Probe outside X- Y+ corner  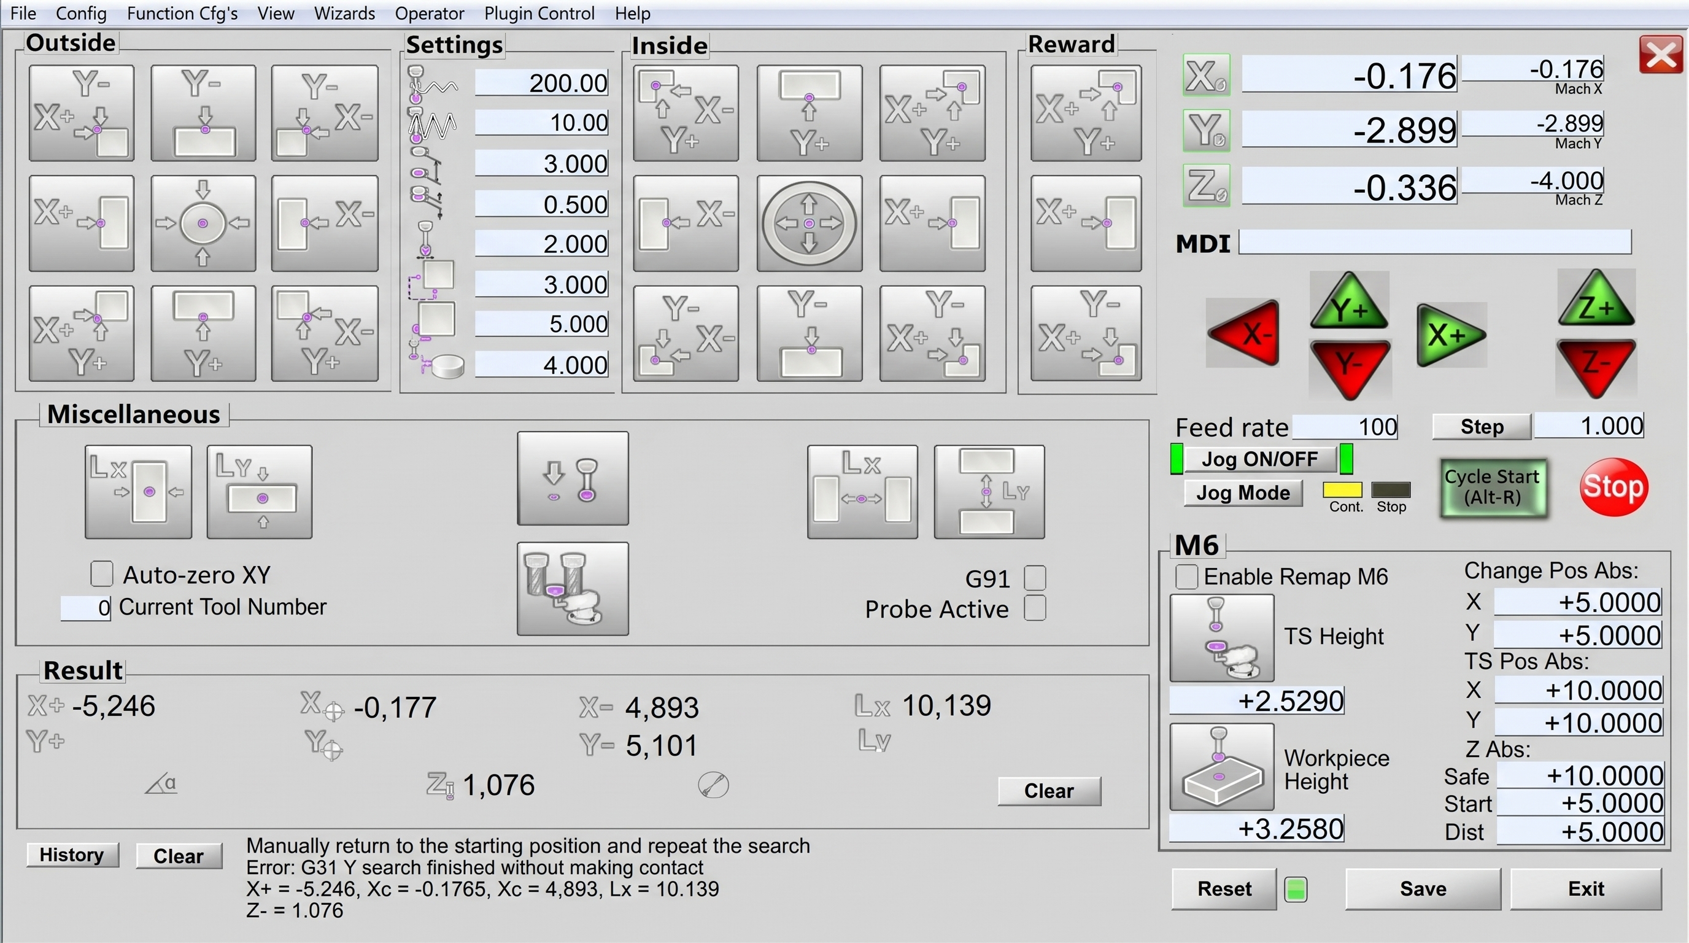pos(325,333)
